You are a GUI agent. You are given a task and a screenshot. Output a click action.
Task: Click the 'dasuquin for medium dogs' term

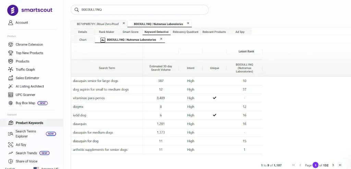(x=93, y=133)
